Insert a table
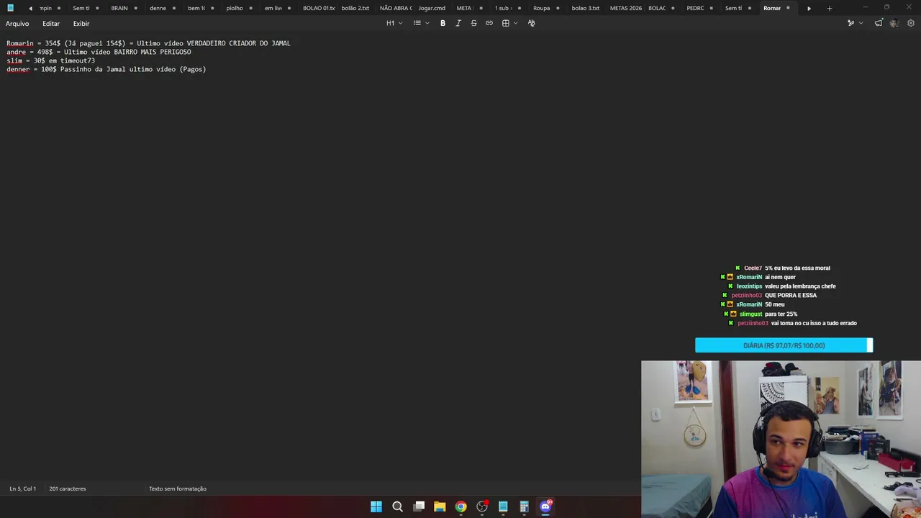The image size is (921, 518). tap(506, 23)
